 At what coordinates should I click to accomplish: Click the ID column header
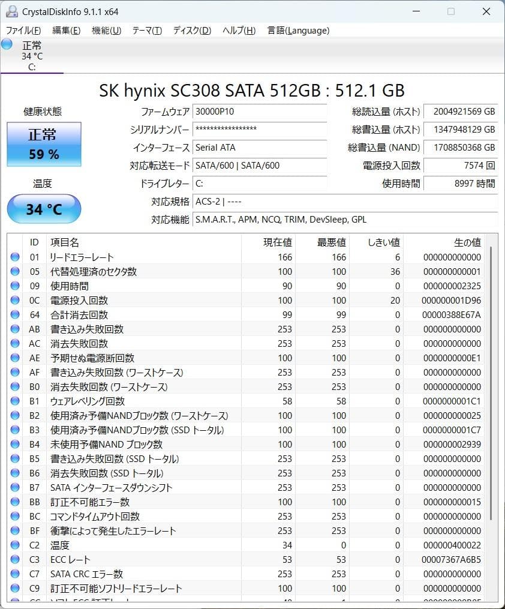tap(34, 242)
